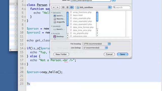The width and height of the screenshot is (162, 91).
Task: Click the Save As filename field
Action: [91, 1]
